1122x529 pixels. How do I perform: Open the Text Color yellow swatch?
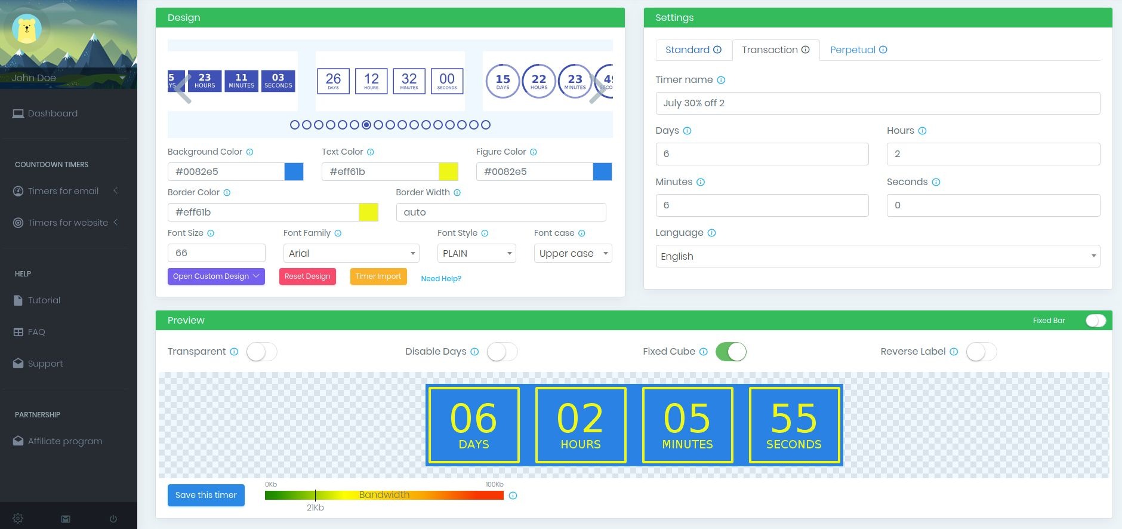pos(448,172)
